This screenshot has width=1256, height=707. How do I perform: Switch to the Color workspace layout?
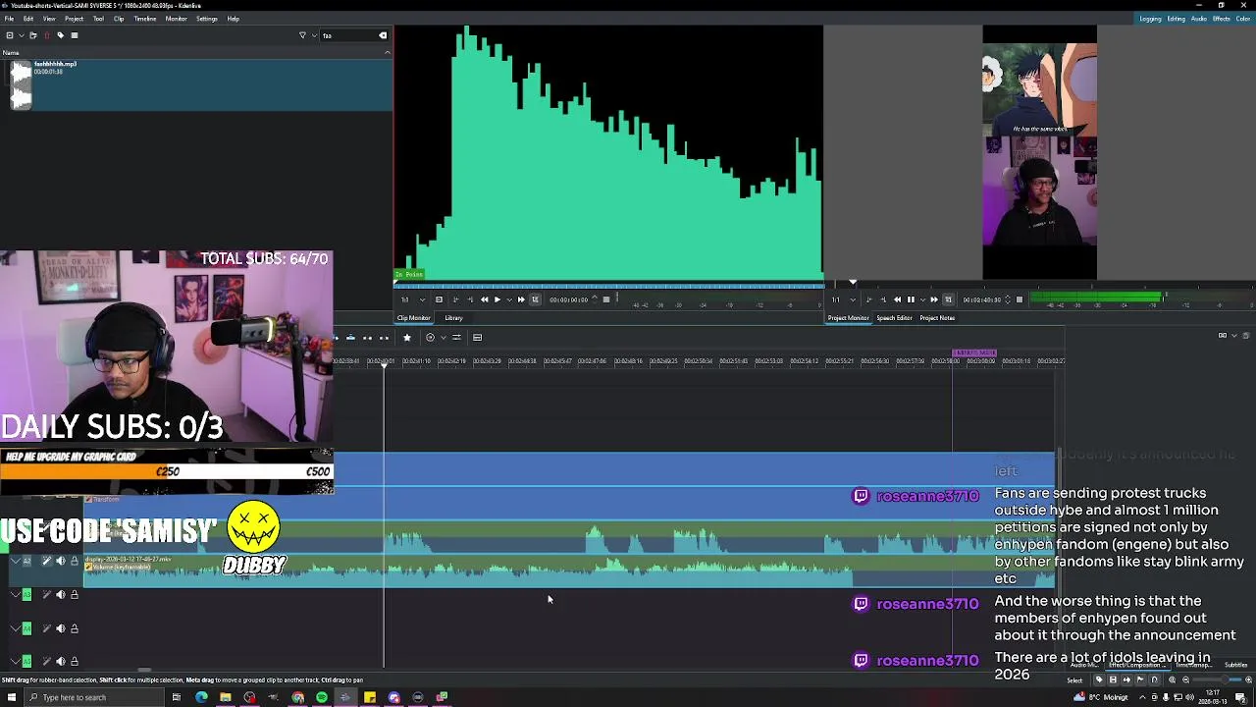1243,19
